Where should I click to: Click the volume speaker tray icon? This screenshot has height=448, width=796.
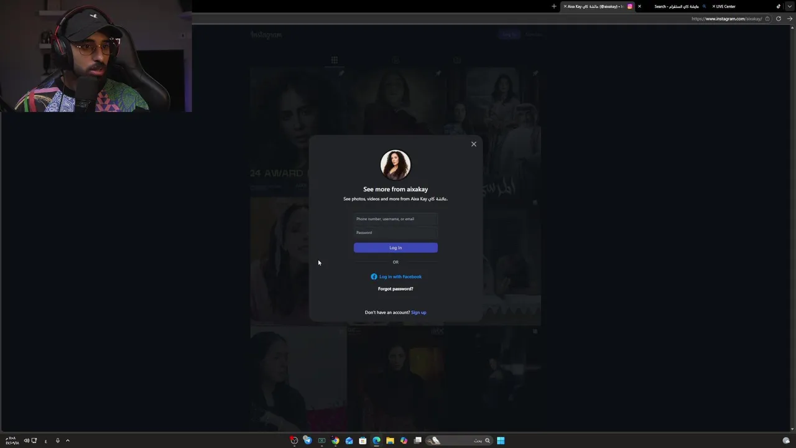click(x=26, y=441)
